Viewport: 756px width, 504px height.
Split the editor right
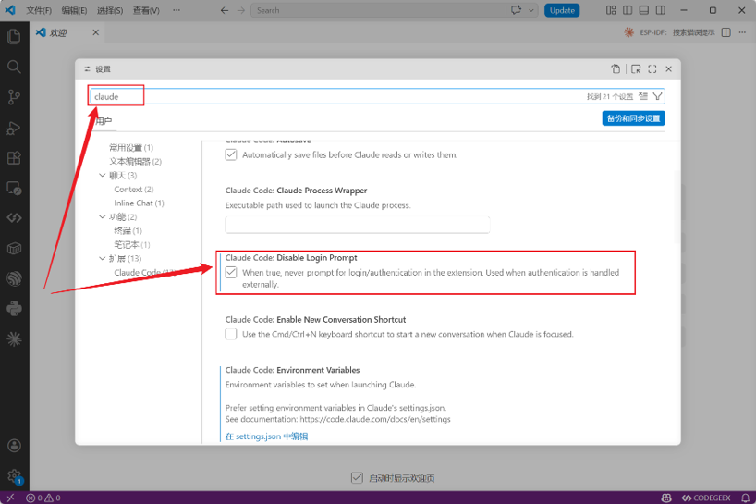(726, 32)
